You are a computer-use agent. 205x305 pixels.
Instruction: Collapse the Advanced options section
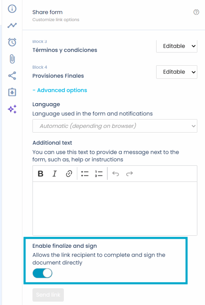coord(60,90)
